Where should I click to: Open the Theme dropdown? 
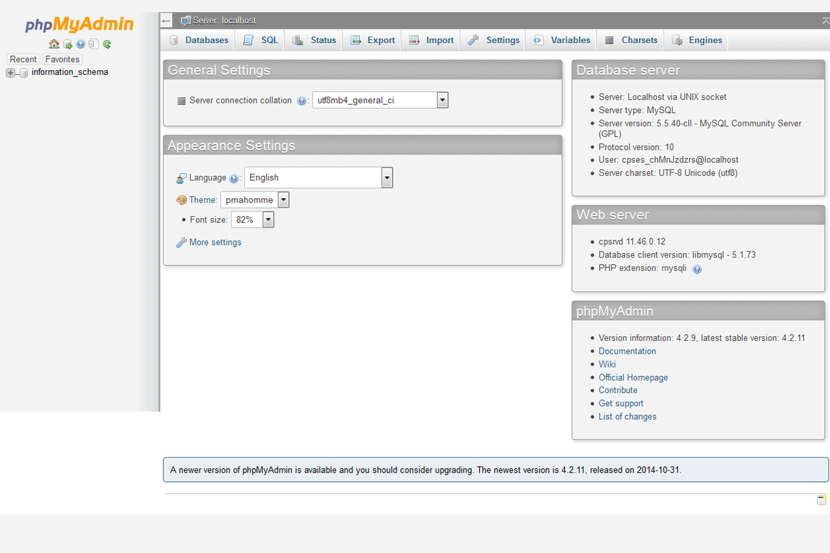coord(283,199)
